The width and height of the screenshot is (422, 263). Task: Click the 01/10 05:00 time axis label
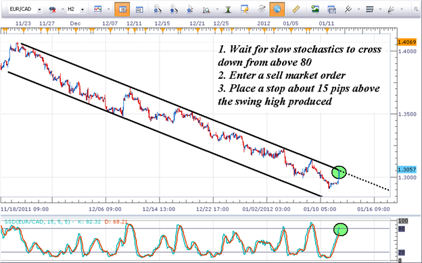(x=320, y=209)
